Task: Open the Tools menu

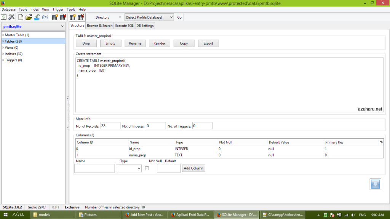Action: tap(71, 10)
